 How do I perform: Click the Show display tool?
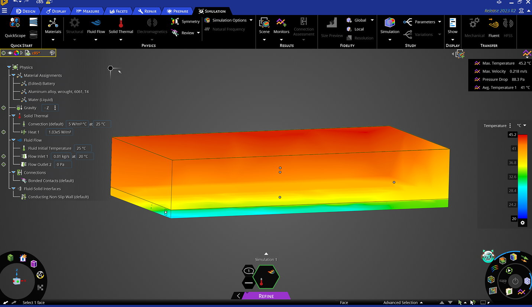tap(452, 26)
